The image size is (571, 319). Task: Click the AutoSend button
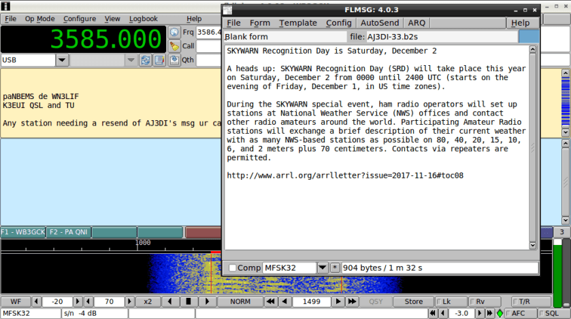click(x=380, y=23)
